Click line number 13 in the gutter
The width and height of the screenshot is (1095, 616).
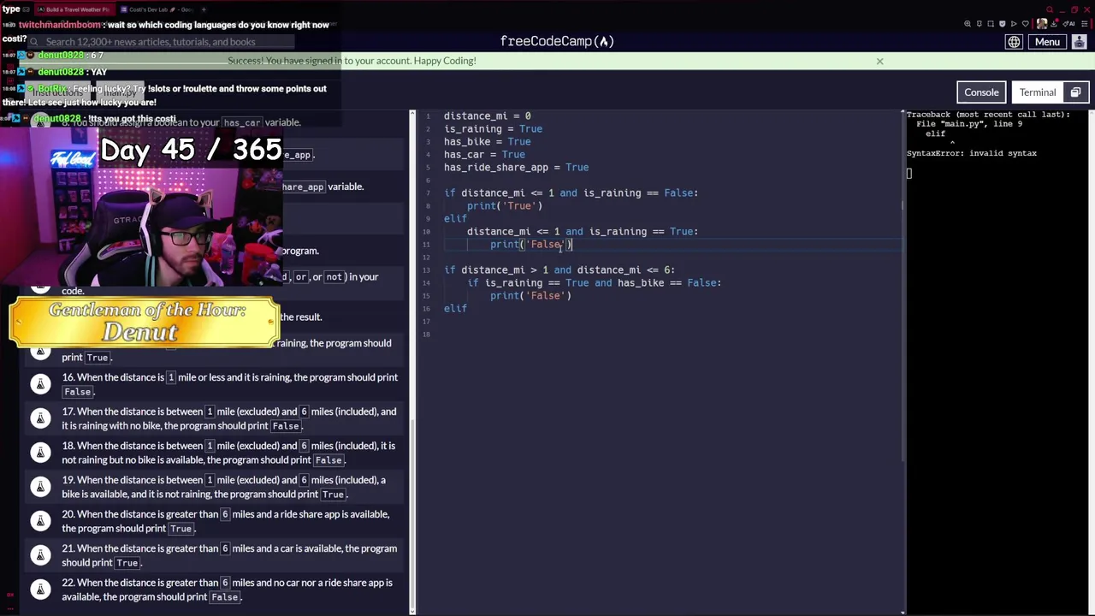pos(426,269)
